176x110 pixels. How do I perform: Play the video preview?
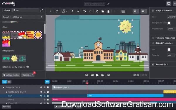coord(97,75)
